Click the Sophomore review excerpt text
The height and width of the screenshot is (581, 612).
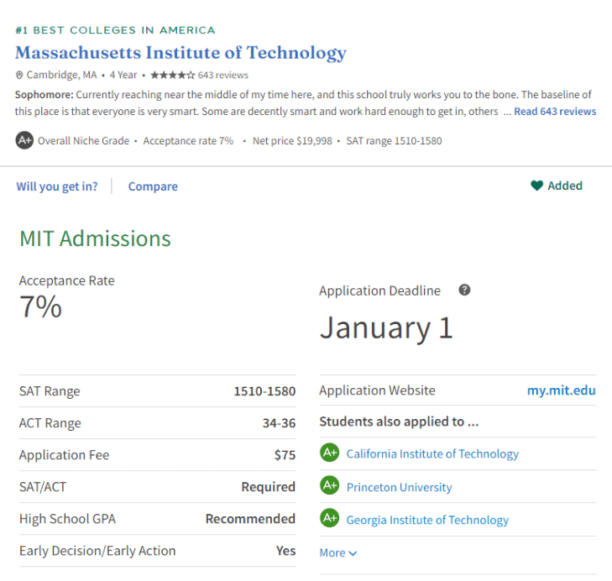tap(306, 103)
